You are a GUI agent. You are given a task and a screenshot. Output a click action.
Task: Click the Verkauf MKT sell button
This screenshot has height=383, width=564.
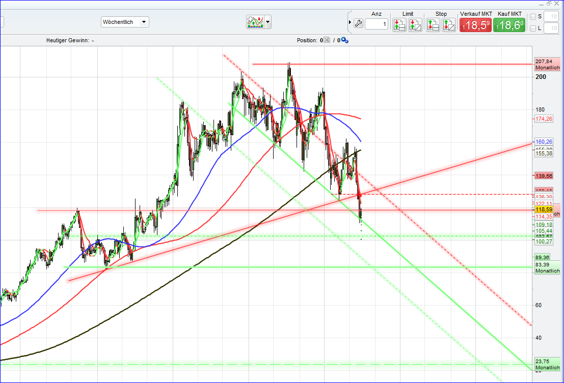coord(475,25)
